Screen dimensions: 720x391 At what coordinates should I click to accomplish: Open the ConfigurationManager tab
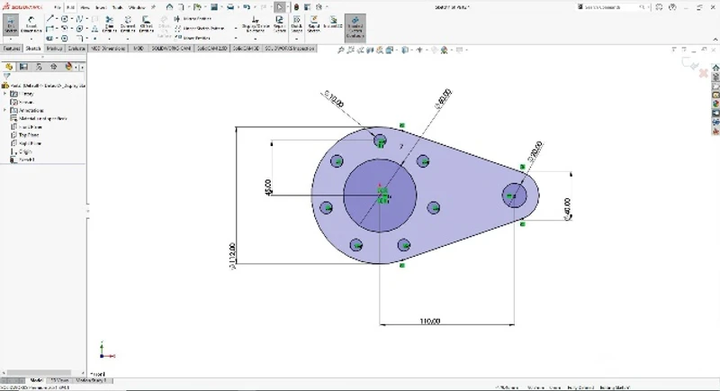[39, 67]
